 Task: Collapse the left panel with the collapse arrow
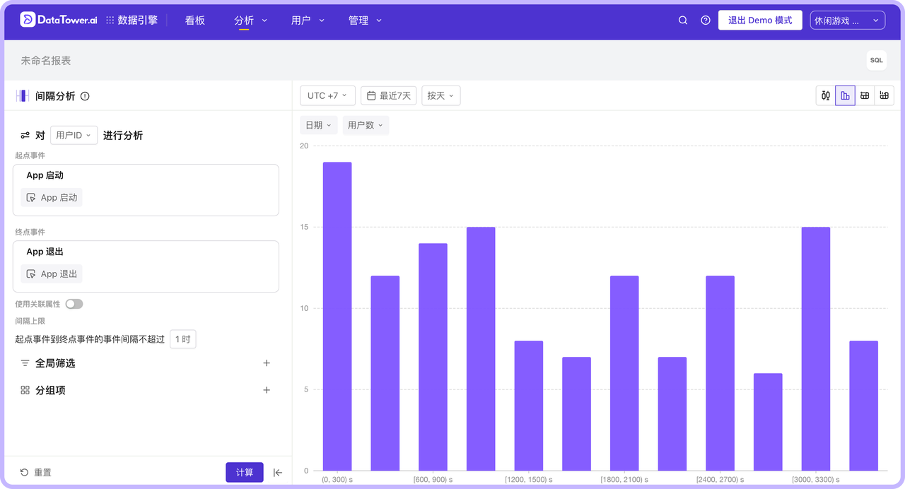277,472
